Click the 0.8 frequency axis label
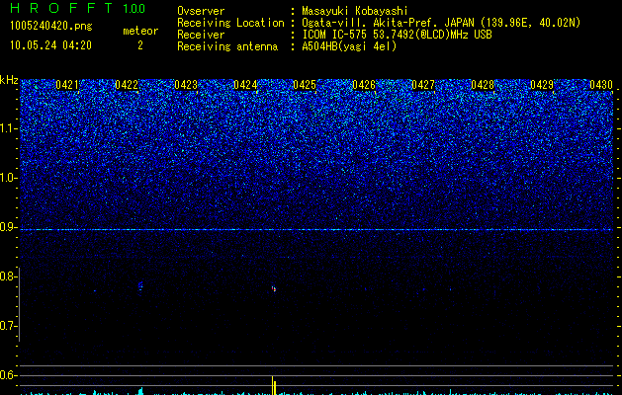This screenshot has height=395, width=622. pyautogui.click(x=8, y=276)
